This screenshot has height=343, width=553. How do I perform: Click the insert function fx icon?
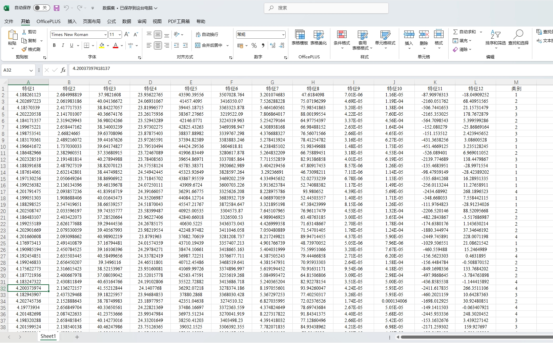click(63, 70)
